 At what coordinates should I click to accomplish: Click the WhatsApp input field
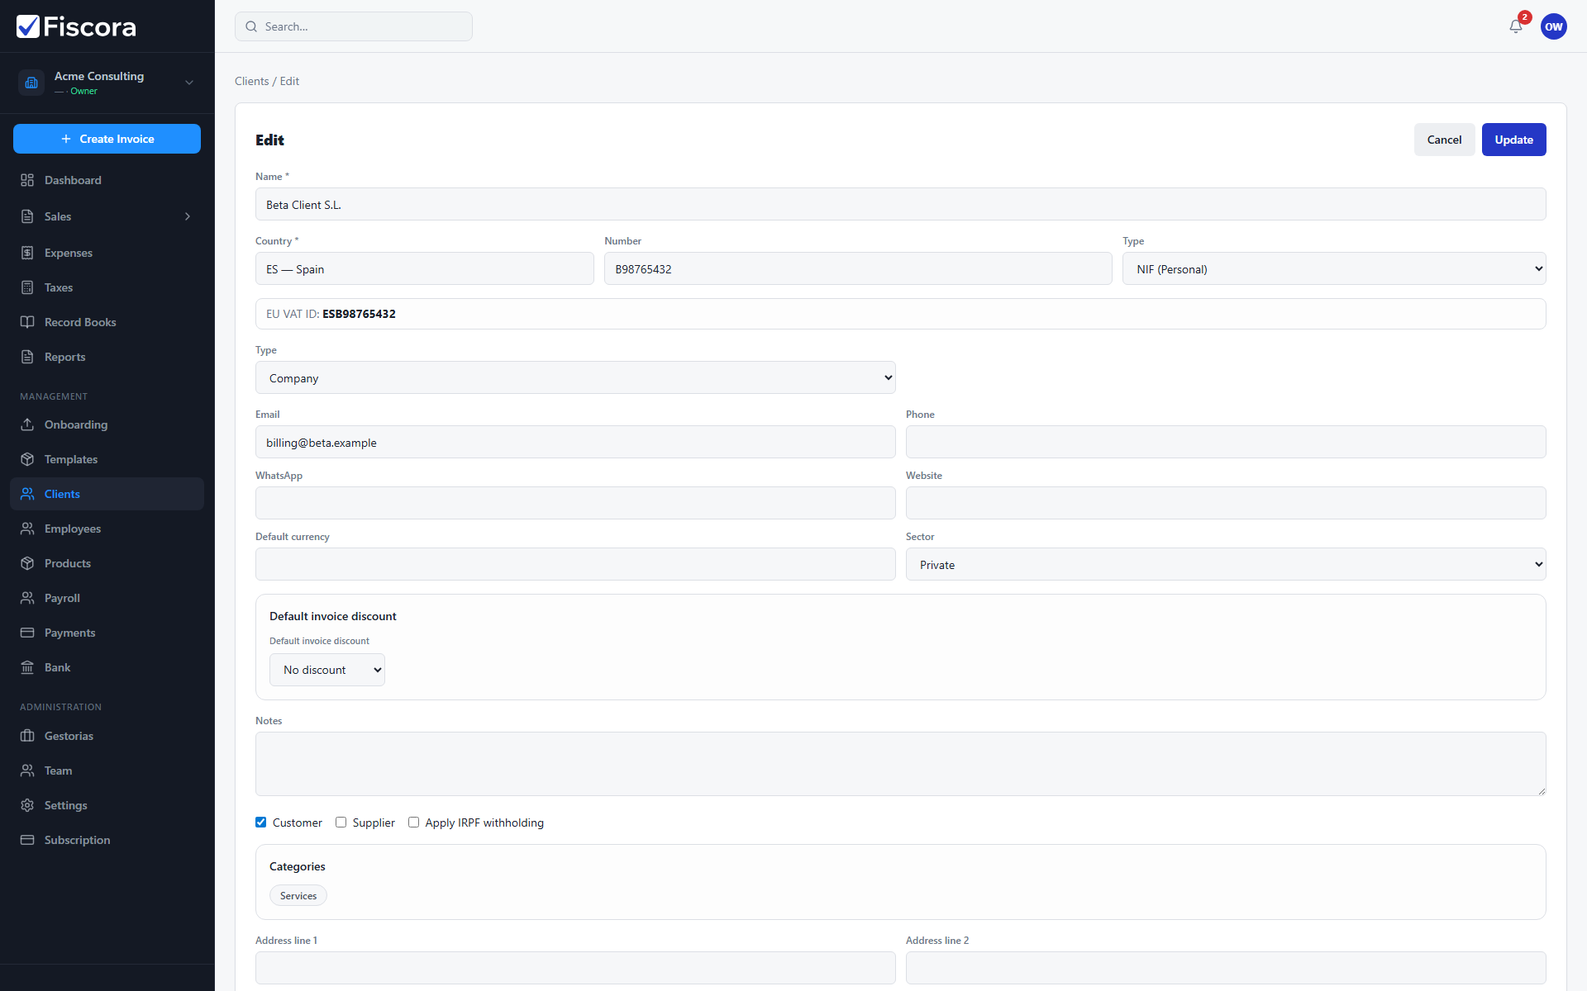[574, 504]
